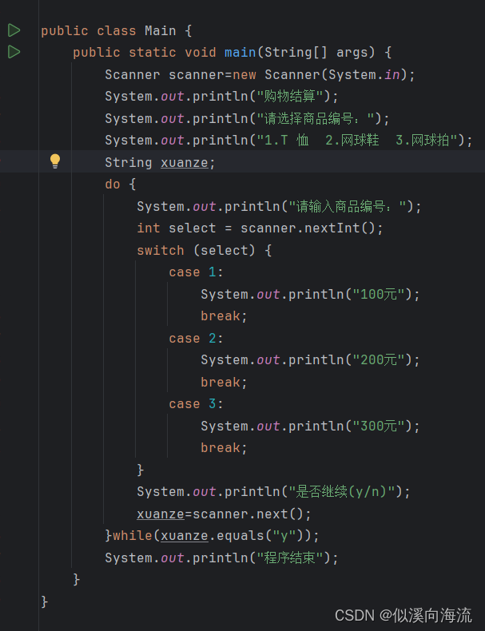Click the "1.T 恤 2.网球鞋 3.网球拍" string

click(357, 141)
